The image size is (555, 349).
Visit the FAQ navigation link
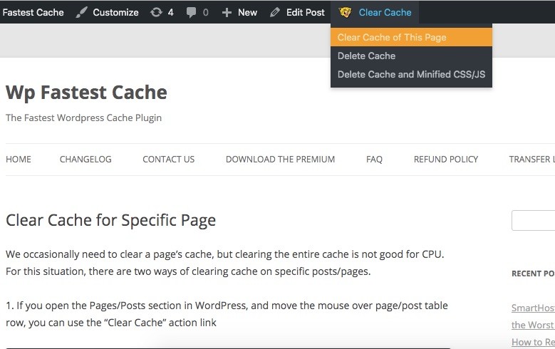[374, 160]
